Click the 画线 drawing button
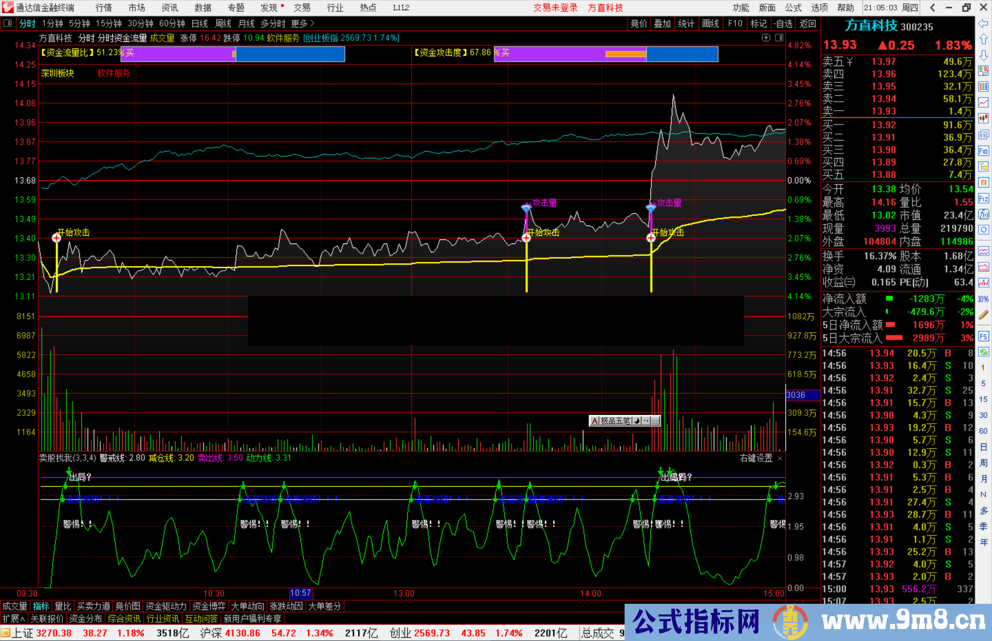The height and width of the screenshot is (641, 992). tap(710, 23)
